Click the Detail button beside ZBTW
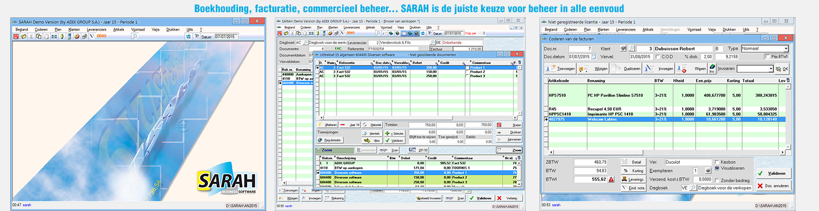The width and height of the screenshot is (819, 211). pos(633,162)
